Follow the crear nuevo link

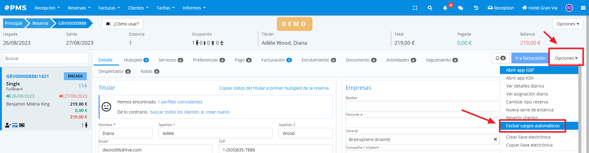217,112
